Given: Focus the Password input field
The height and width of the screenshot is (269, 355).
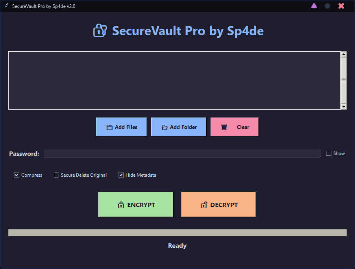Looking at the screenshot, I should tap(182, 153).
